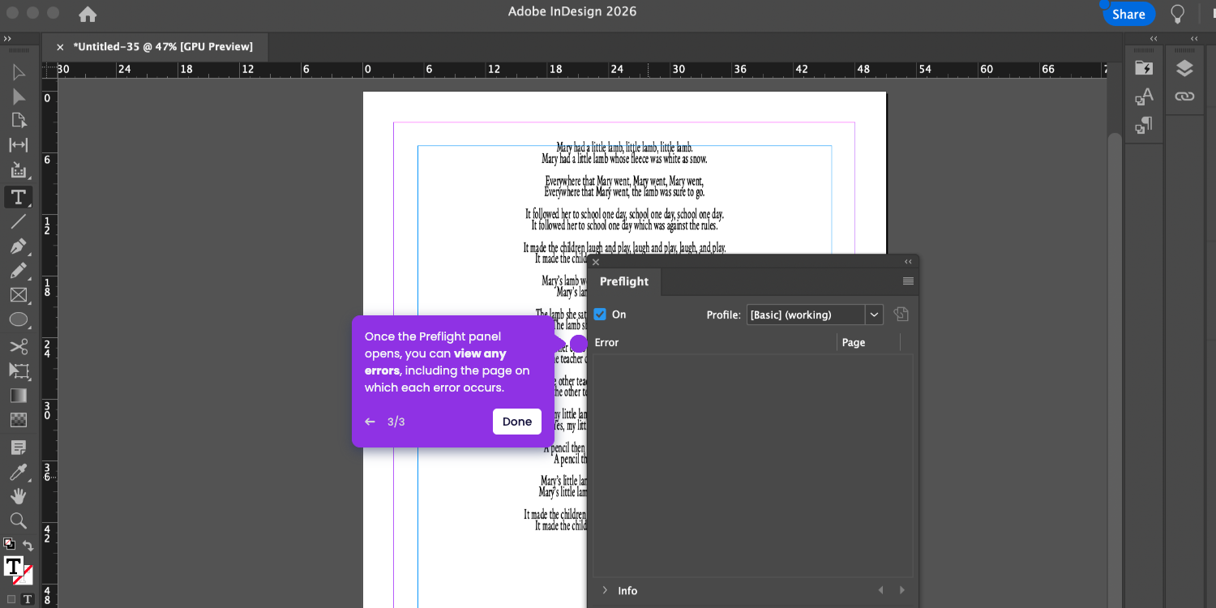Open the Preflight panel flyout menu
Viewport: 1216px width, 608px height.
click(908, 281)
